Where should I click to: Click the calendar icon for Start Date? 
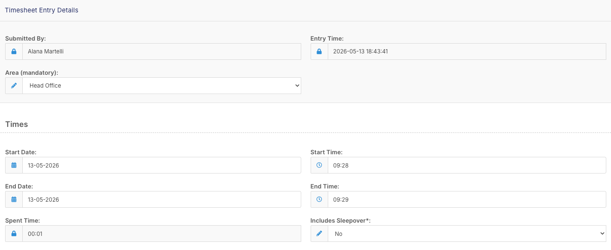click(14, 165)
